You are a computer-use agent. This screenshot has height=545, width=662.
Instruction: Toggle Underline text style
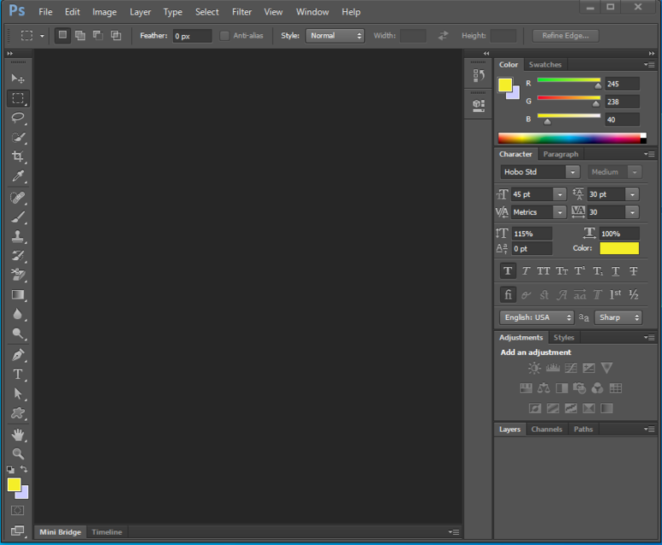616,271
